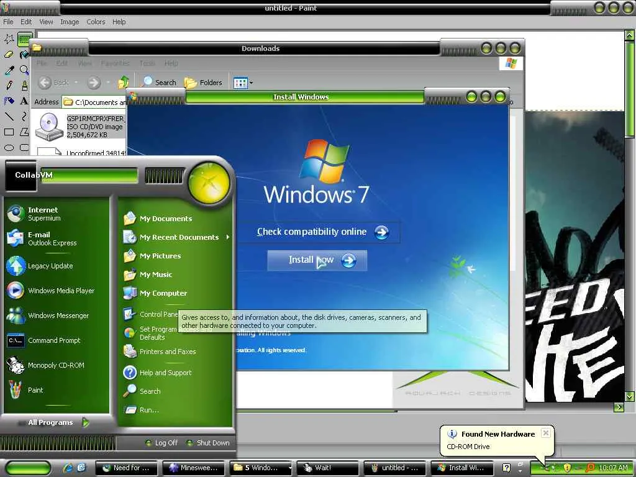Choose the Eraser tool in Paint
This screenshot has height=477, width=636.
click(9, 55)
